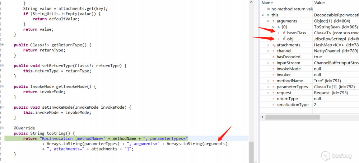Fold the toString() method at the @Override line
The height and width of the screenshot is (163, 359).
pyautogui.click(x=2, y=128)
